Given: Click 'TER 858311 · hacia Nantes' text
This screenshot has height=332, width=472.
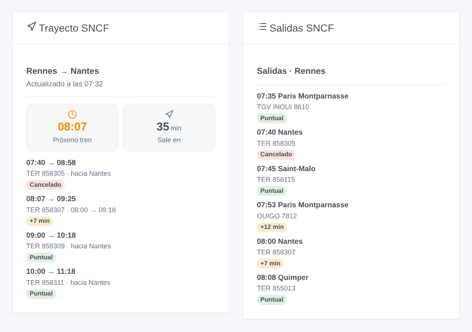Looking at the screenshot, I should [x=68, y=283].
